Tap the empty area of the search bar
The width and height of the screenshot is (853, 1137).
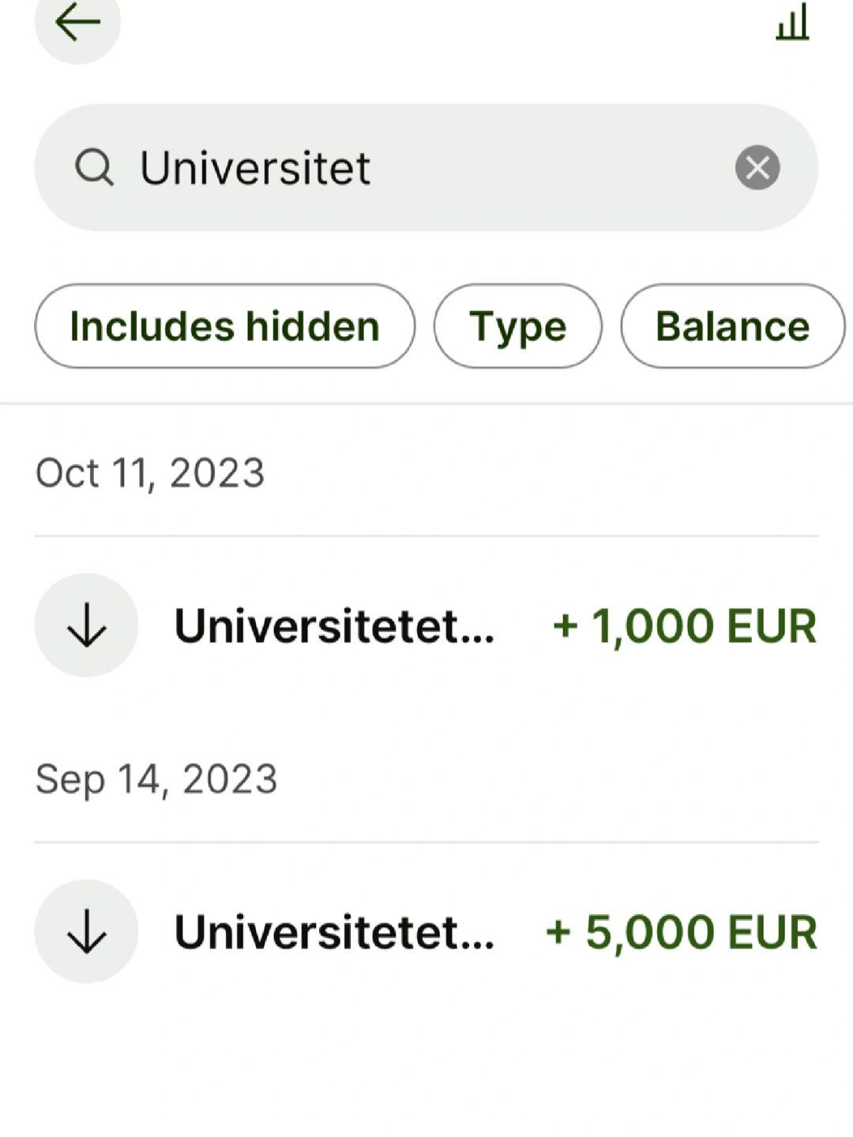(553, 167)
